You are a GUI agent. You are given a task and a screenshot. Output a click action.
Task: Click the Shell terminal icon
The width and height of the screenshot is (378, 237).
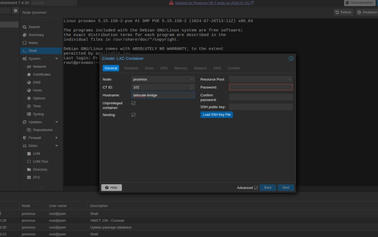click(24, 51)
